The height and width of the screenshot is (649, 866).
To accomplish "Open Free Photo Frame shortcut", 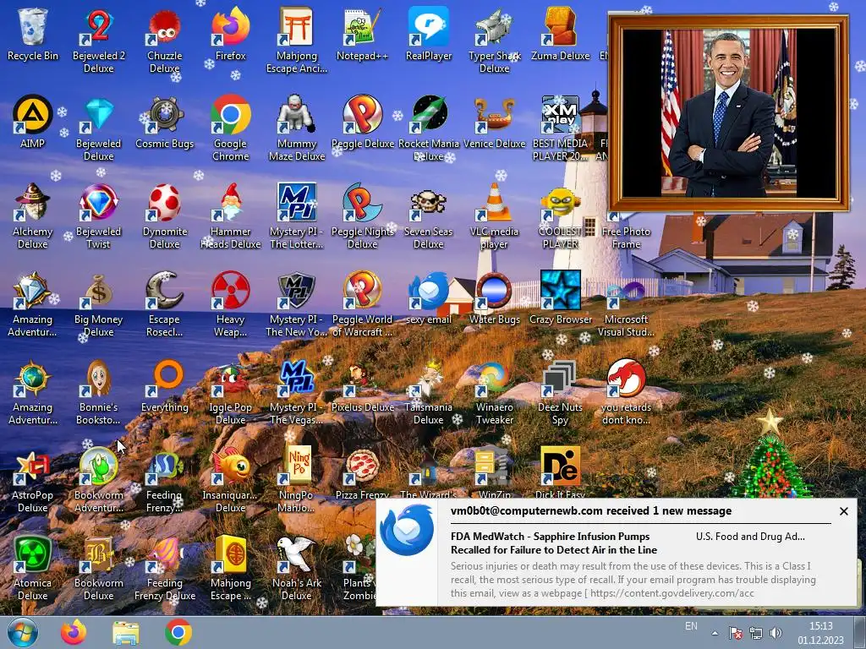I will (x=626, y=231).
